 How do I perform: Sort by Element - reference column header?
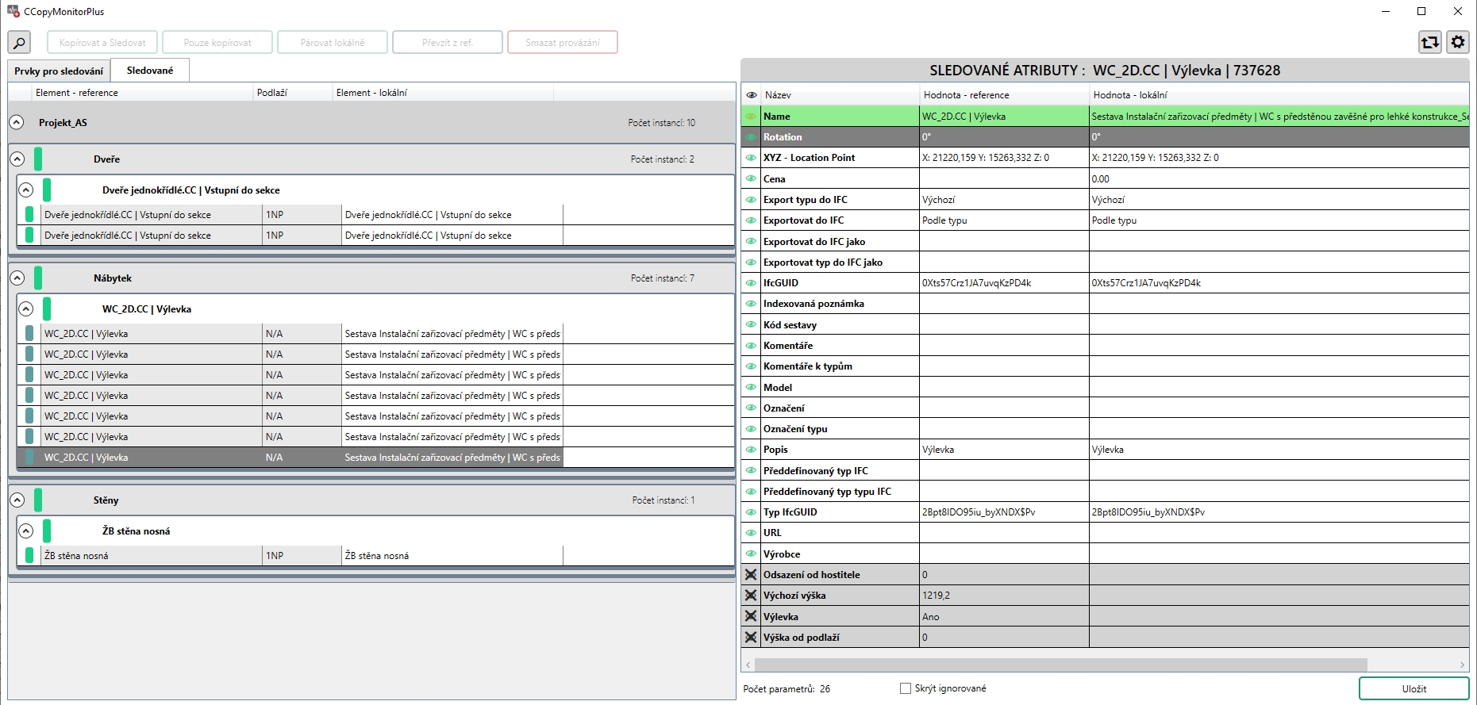click(142, 93)
